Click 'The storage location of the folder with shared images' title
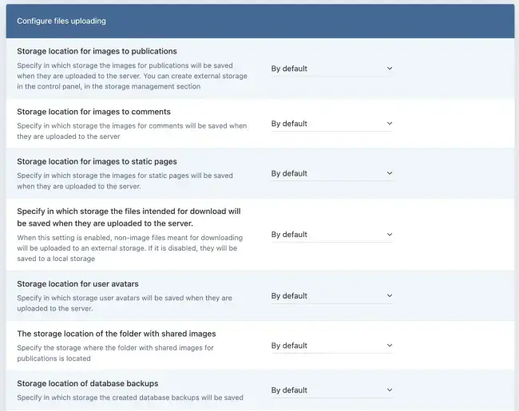The image size is (519, 411). click(x=116, y=334)
